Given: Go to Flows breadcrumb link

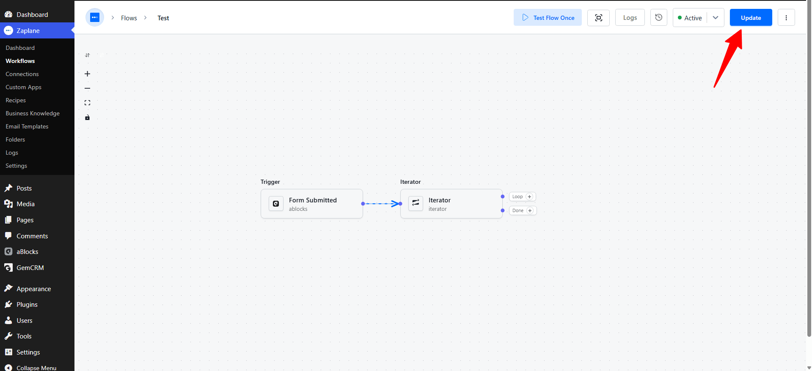Looking at the screenshot, I should 129,18.
